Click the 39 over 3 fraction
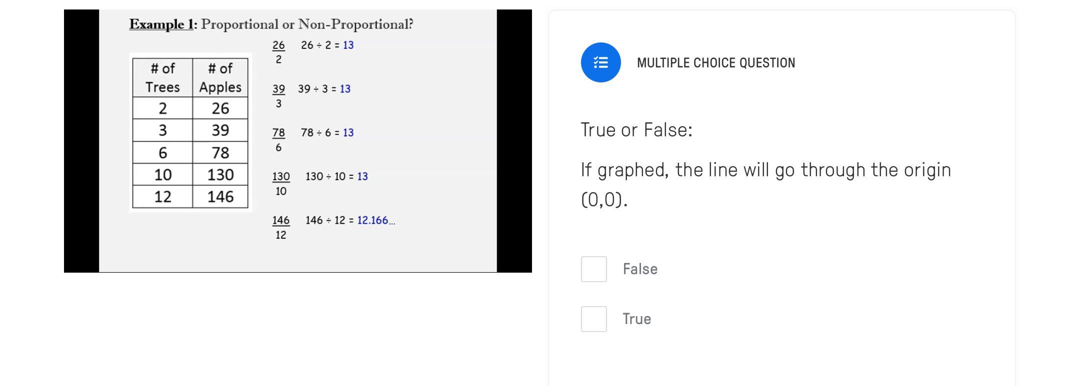The image size is (1080, 386). 278,96
